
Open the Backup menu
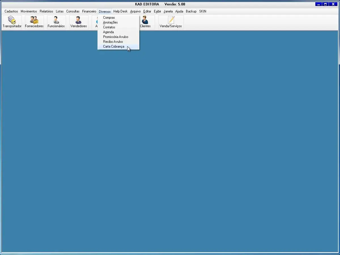[x=191, y=11]
